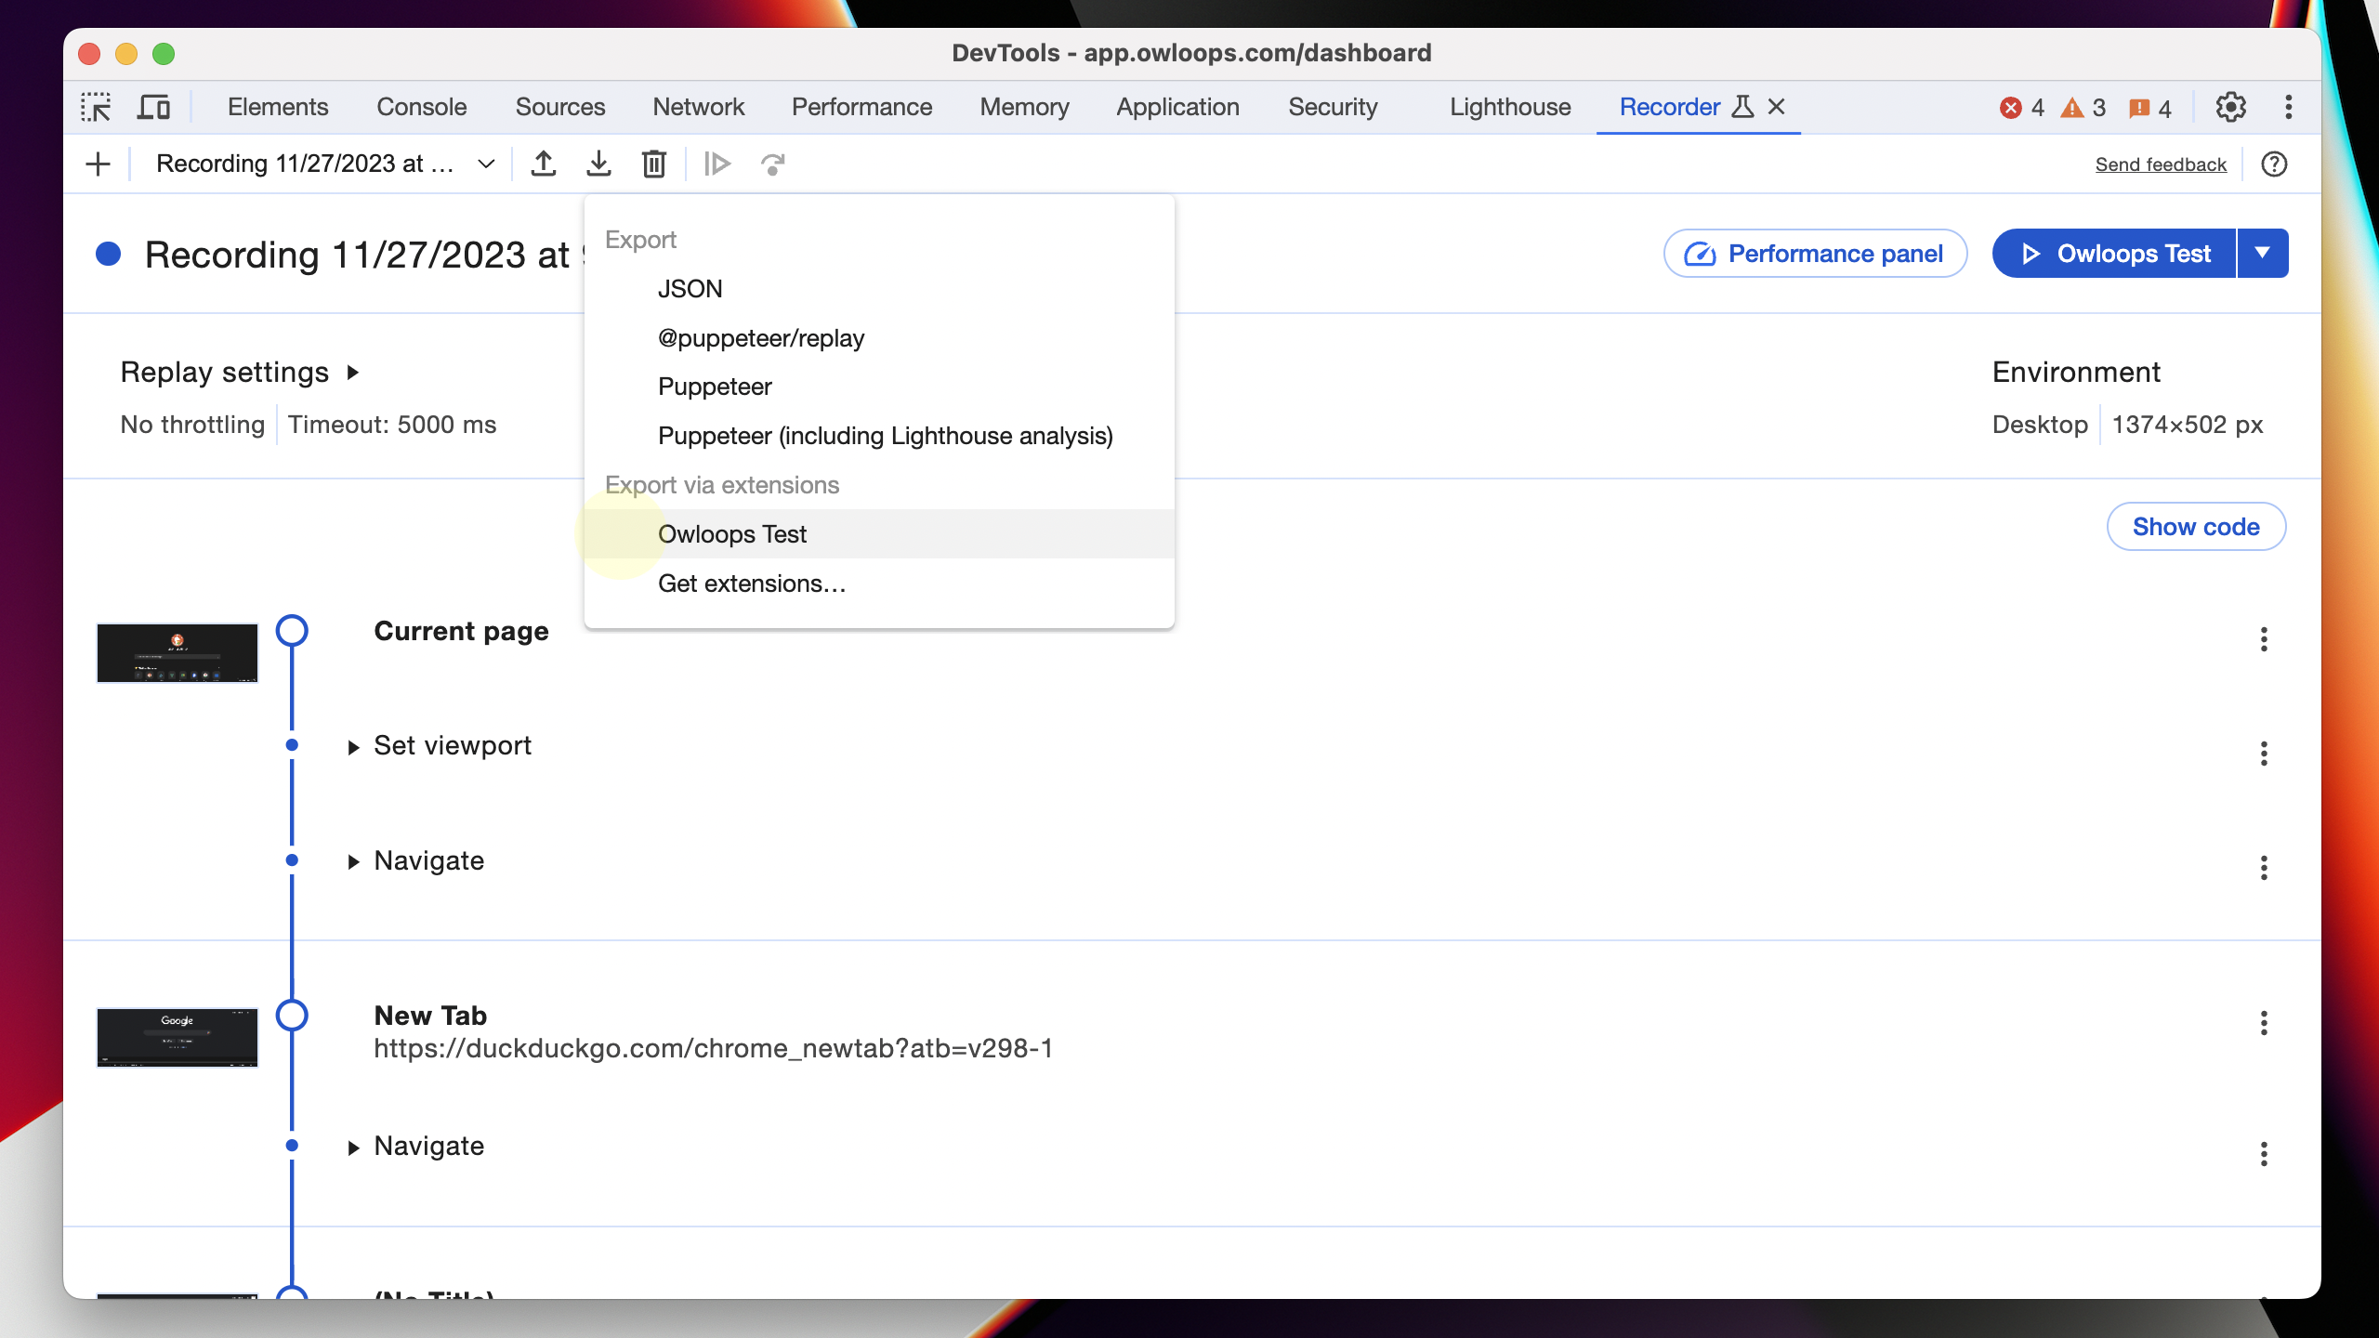This screenshot has width=2379, height=1338.
Task: Switch to the Elements tab
Action: tap(278, 107)
